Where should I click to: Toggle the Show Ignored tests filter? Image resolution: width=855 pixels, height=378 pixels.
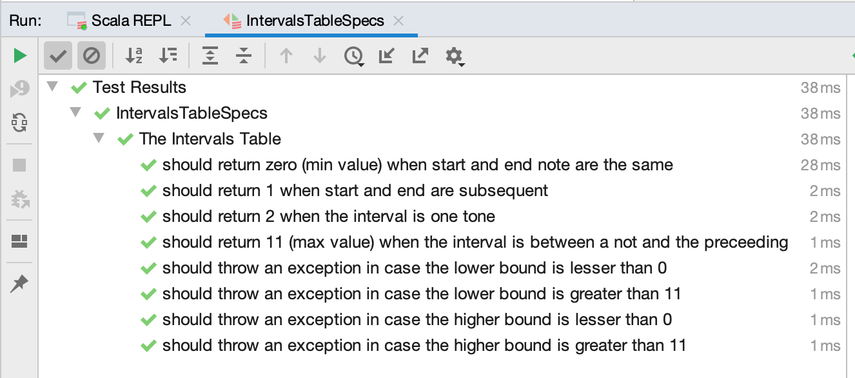[x=92, y=56]
